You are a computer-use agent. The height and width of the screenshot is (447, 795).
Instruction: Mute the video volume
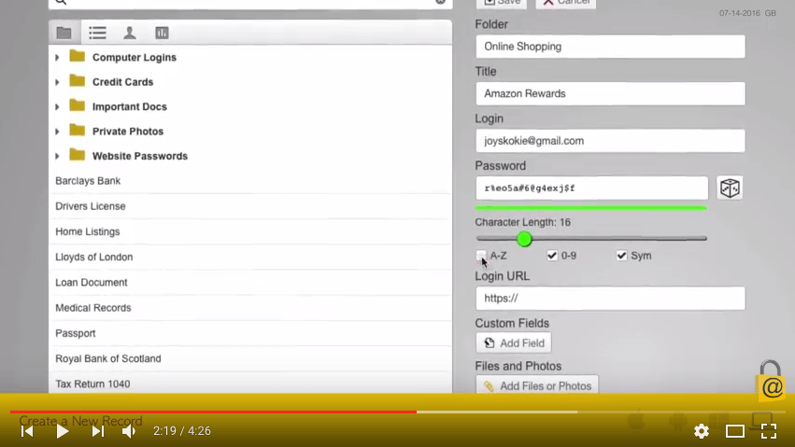point(129,431)
